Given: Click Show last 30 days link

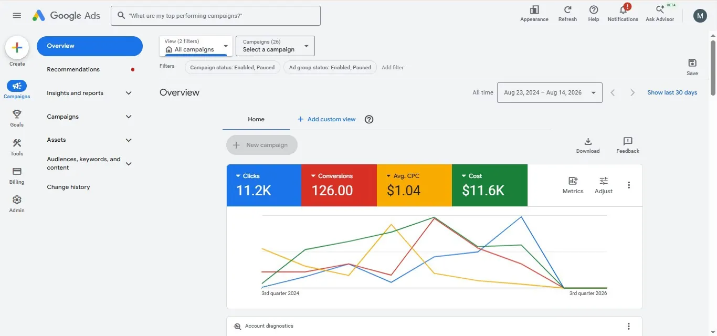Looking at the screenshot, I should 672,92.
